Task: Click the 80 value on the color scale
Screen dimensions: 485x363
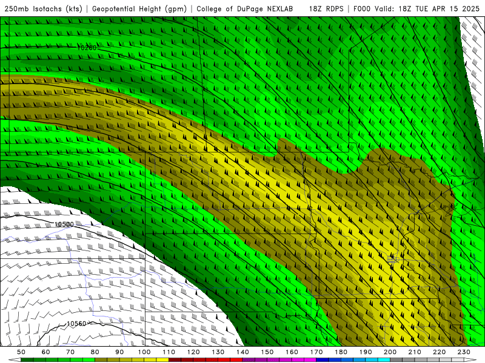Action: coord(95,352)
